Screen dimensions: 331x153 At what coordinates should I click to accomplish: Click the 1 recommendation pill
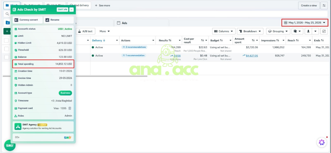133,55
